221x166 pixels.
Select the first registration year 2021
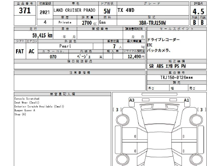[45, 12]
